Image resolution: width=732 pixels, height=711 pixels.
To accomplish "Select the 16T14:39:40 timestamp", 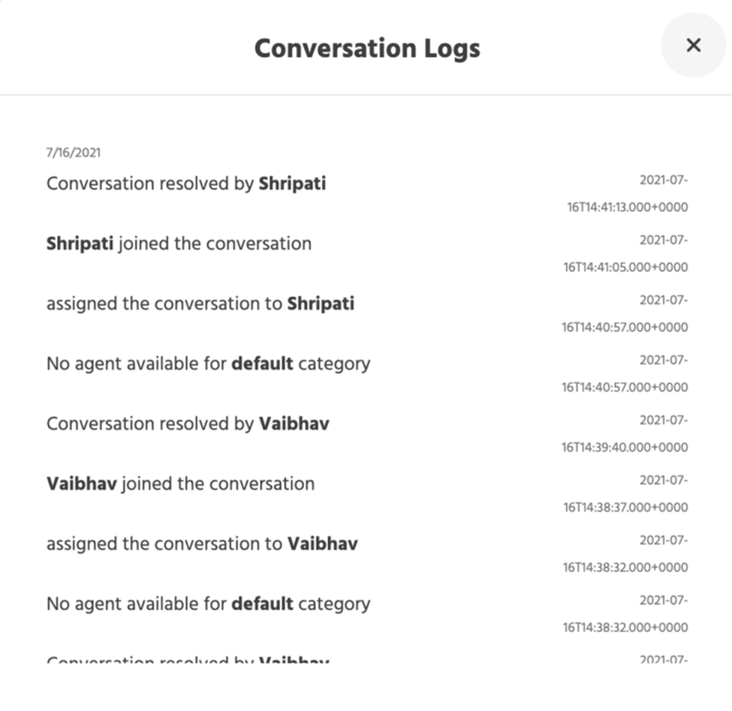I will (x=625, y=447).
